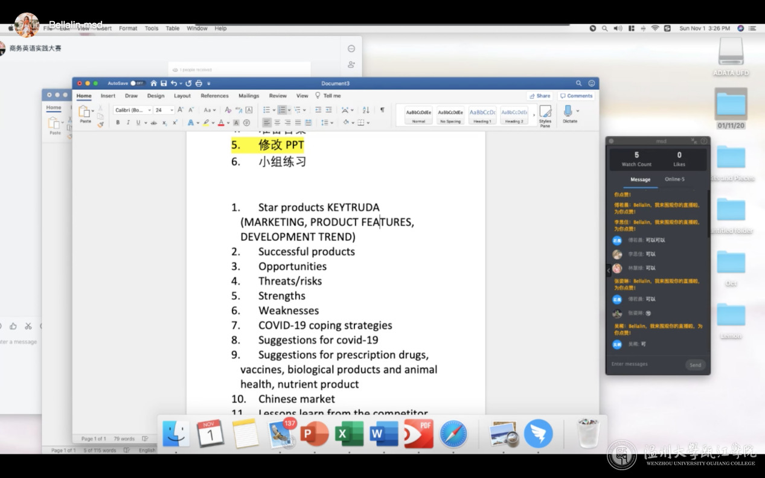Screen dimensions: 765x478
Task: Justify the paragraph text
Action: tap(298, 123)
